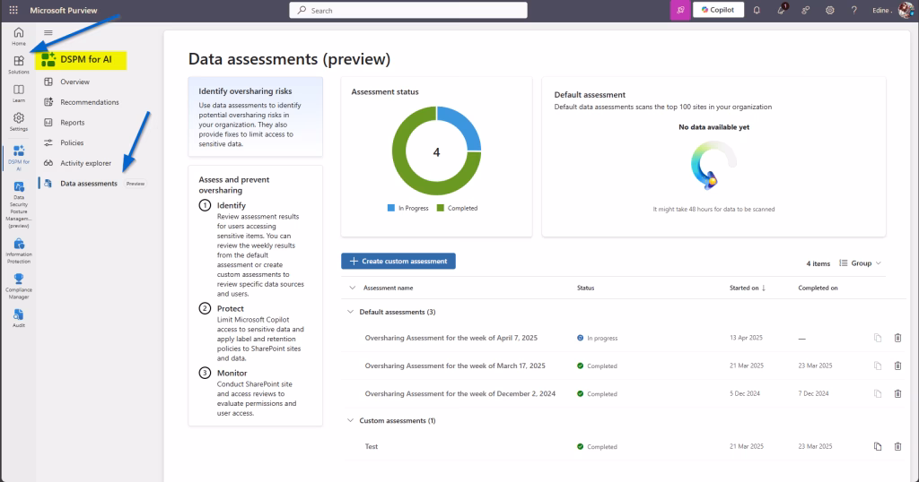This screenshot has height=482, width=919.
Task: Open Learn in left rail
Action: click(19, 93)
